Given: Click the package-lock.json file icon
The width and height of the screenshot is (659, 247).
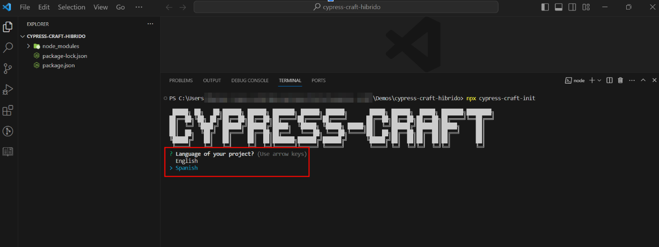Looking at the screenshot, I should pos(37,56).
